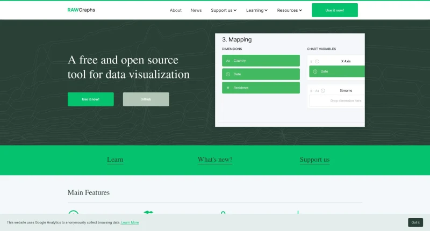This screenshot has height=231, width=430.
Task: Click the clock icon beside X Axis label
Action: 317,61
